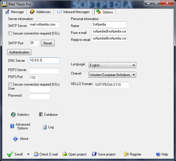Click the Mail Them Pro title icon
Viewport: 176px width, 161px height.
(4, 4)
